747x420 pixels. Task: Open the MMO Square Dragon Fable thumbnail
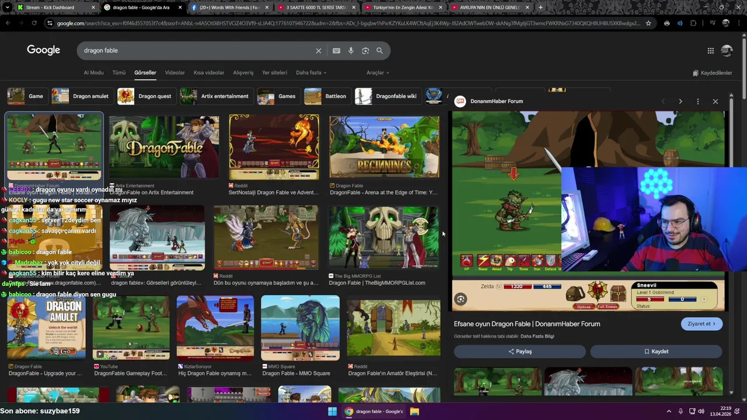click(x=300, y=328)
